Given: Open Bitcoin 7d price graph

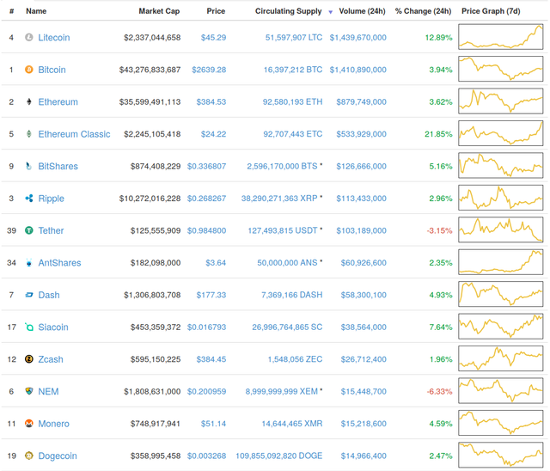Looking at the screenshot, I should (x=500, y=69).
